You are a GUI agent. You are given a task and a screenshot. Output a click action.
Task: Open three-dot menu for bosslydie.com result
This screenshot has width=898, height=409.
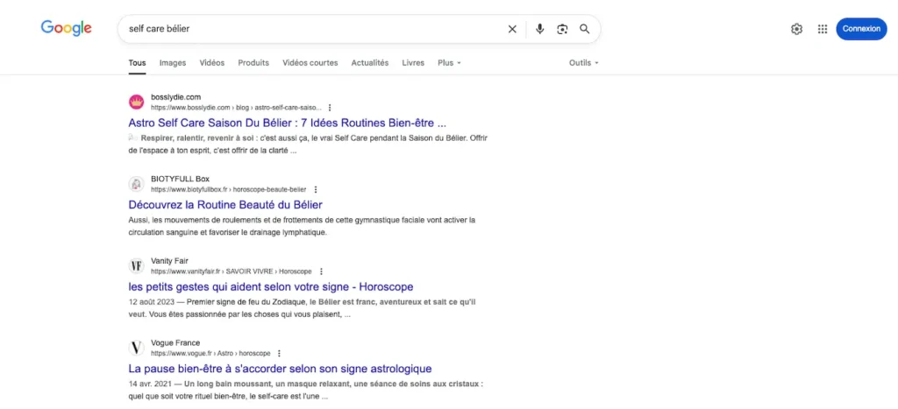coord(330,108)
